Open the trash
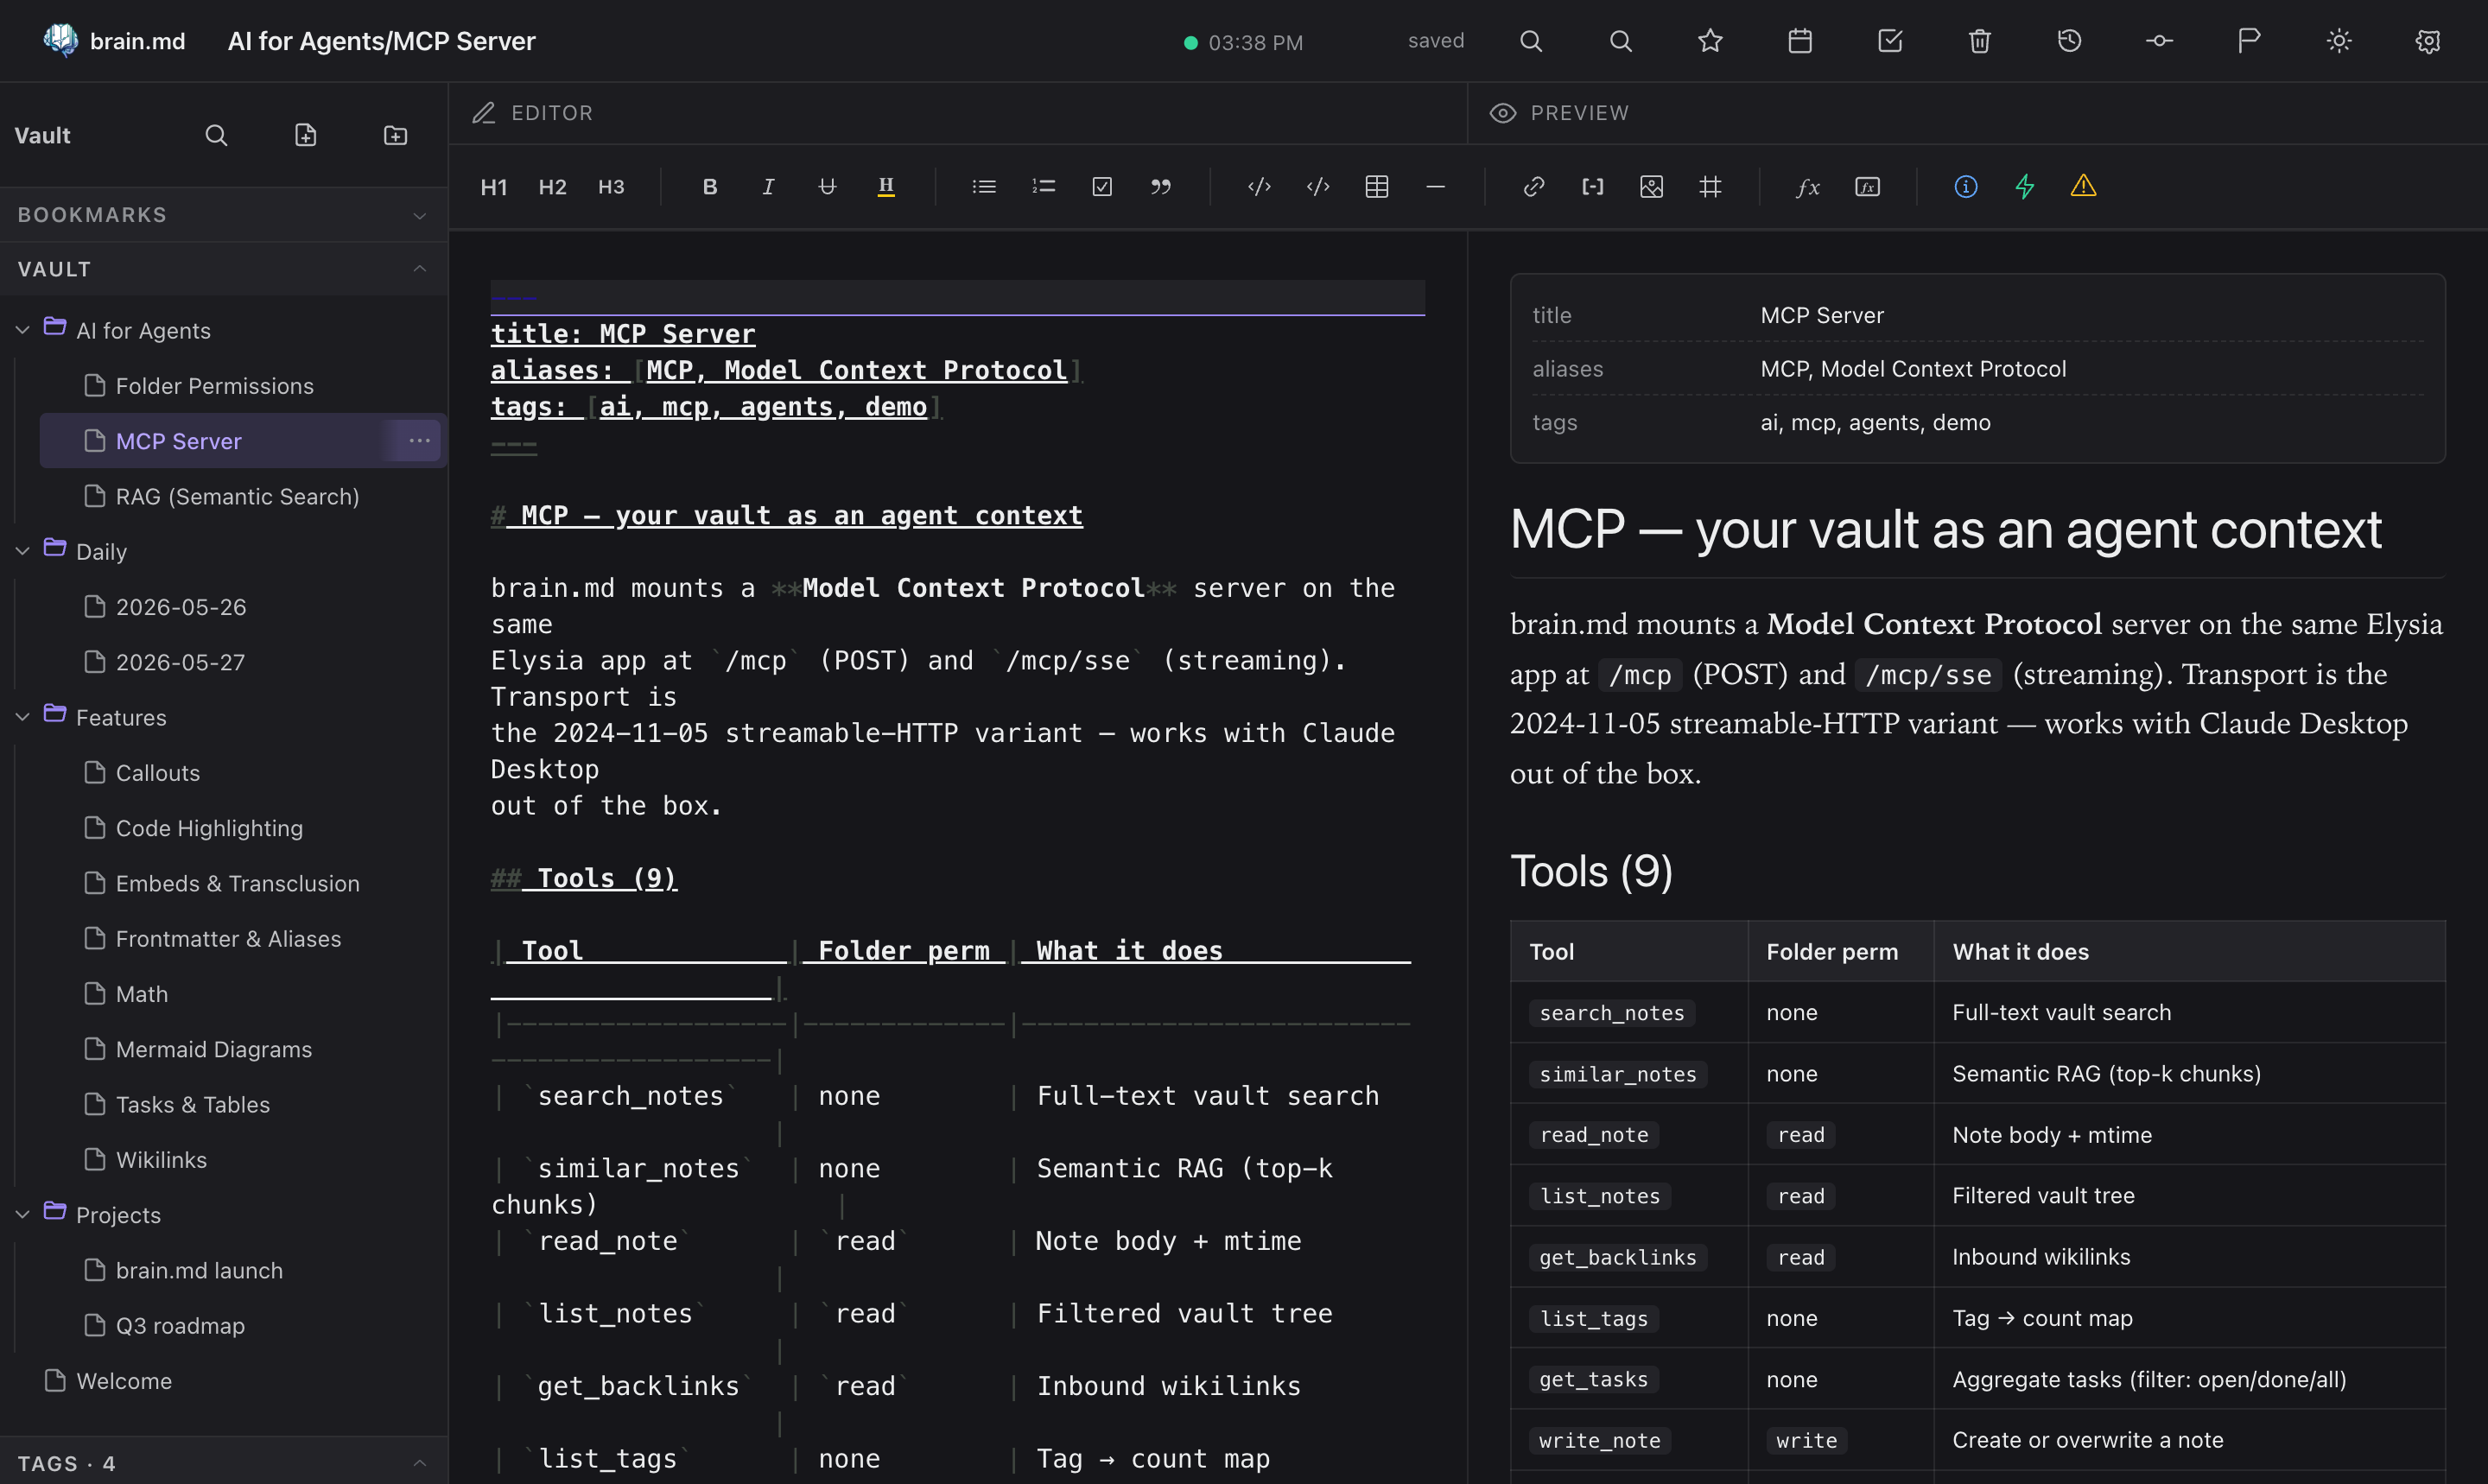This screenshot has width=2488, height=1484. (1980, 41)
